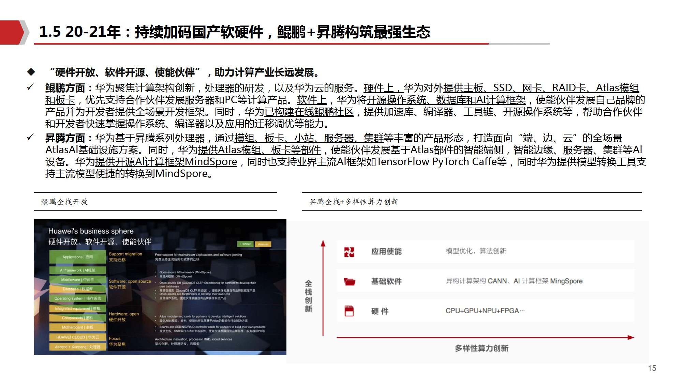Image resolution: width=682 pixels, height=383 pixels.
Task: Select the orange Huawei legend tag
Action: tap(263, 244)
